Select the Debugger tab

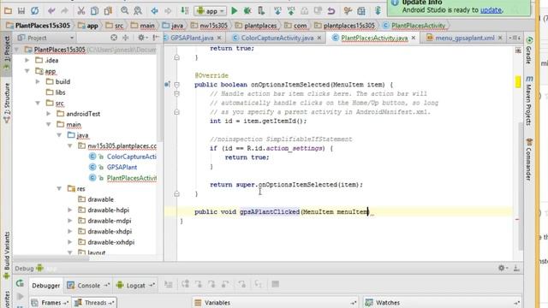[x=45, y=285]
